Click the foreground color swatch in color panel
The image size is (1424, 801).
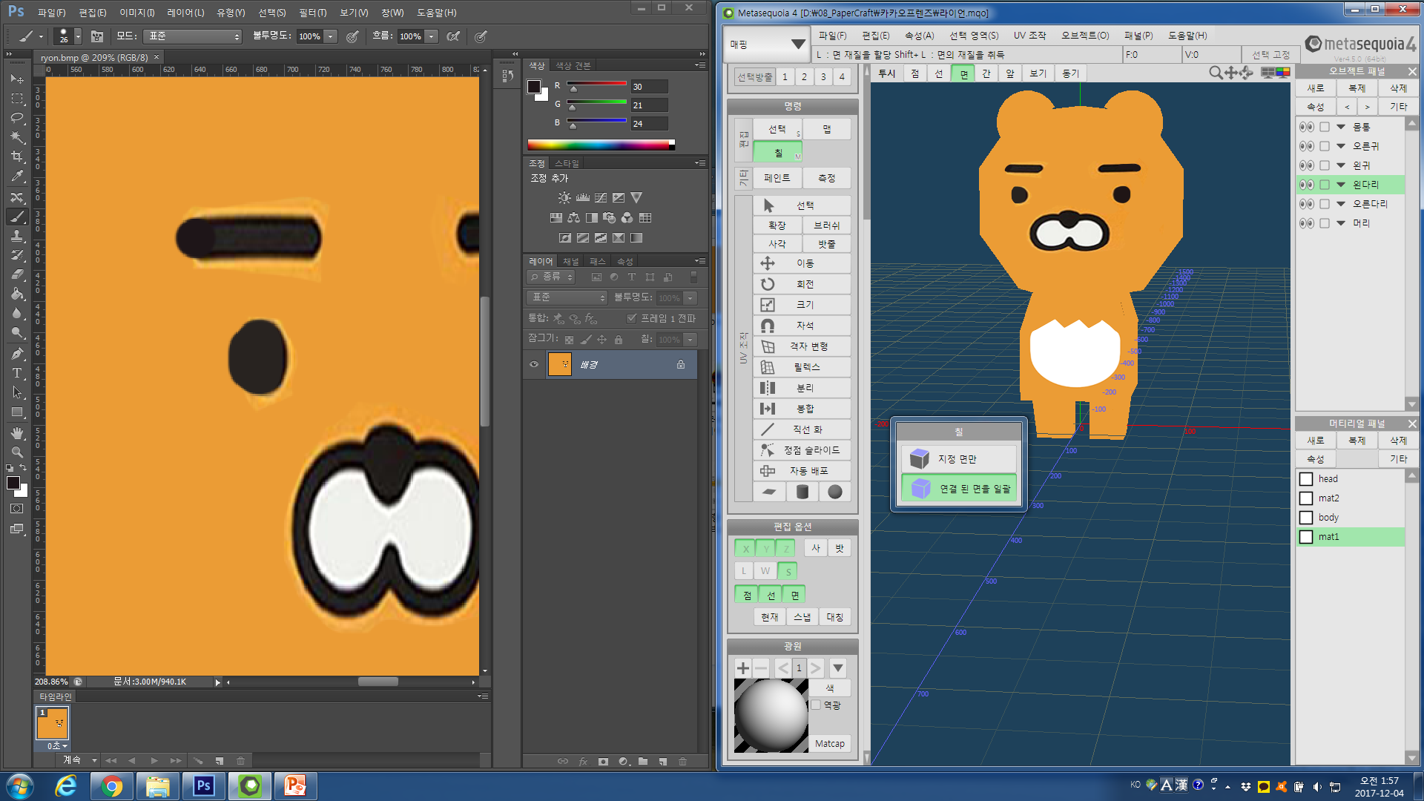(534, 87)
